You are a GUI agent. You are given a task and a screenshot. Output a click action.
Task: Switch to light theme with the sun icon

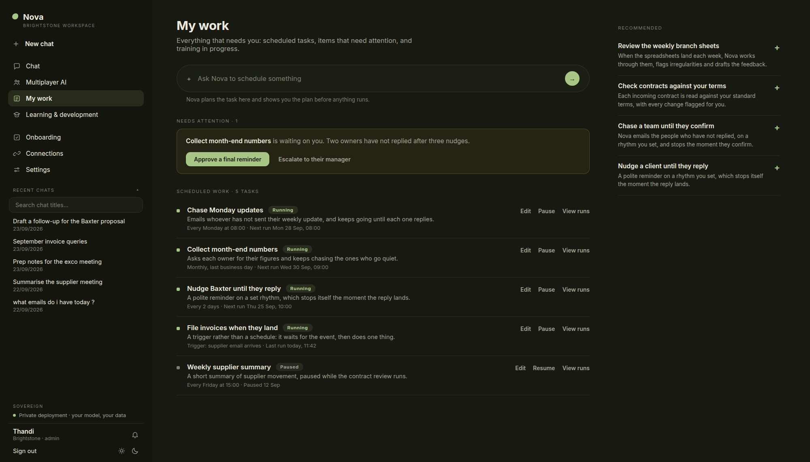(122, 451)
